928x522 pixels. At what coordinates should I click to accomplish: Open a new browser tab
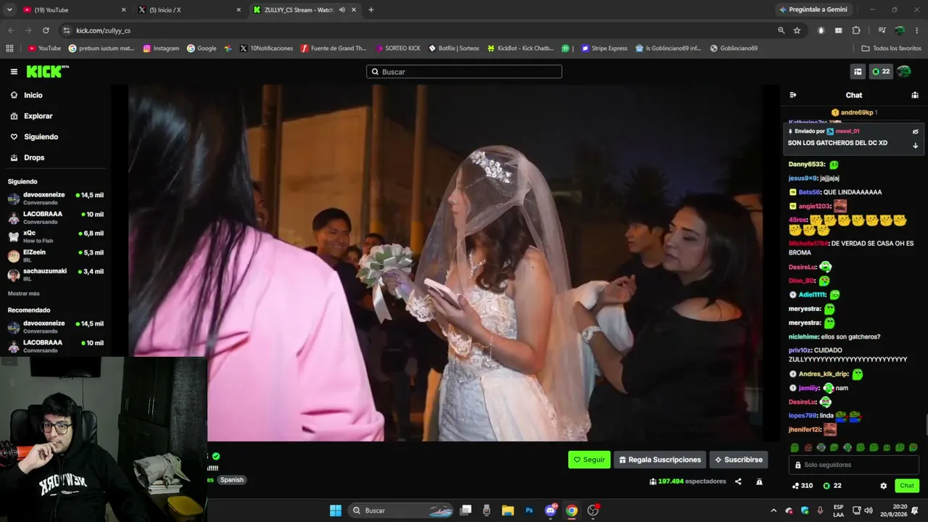[x=371, y=10]
